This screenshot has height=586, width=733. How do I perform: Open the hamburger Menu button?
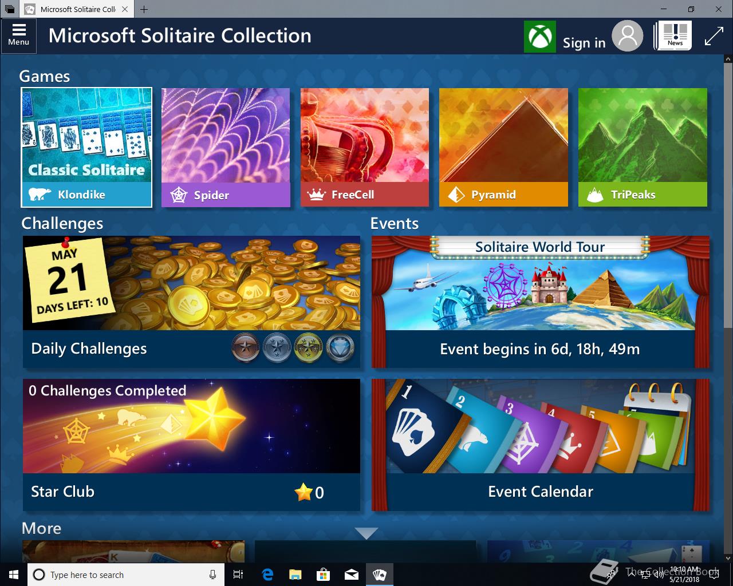tap(18, 35)
